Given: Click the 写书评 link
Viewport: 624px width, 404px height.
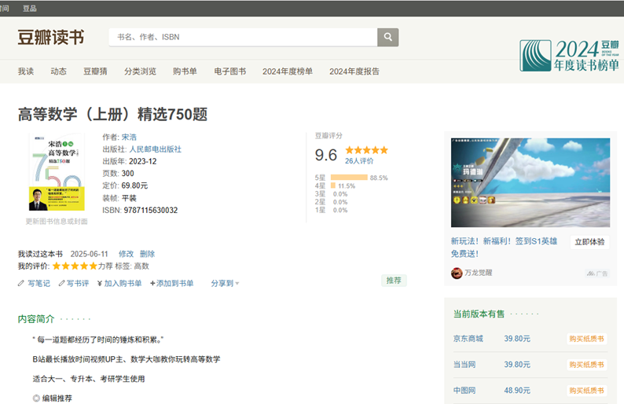Looking at the screenshot, I should coord(78,284).
